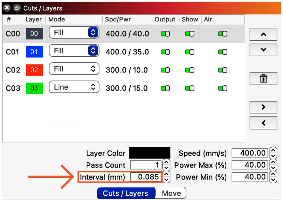This screenshot has width=283, height=201.
Task: Click the Show column header
Action: click(190, 19)
